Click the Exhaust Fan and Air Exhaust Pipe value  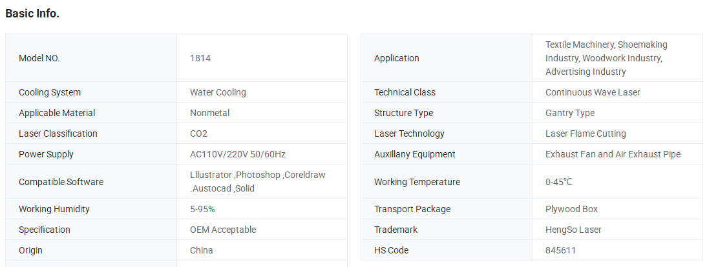[613, 154]
